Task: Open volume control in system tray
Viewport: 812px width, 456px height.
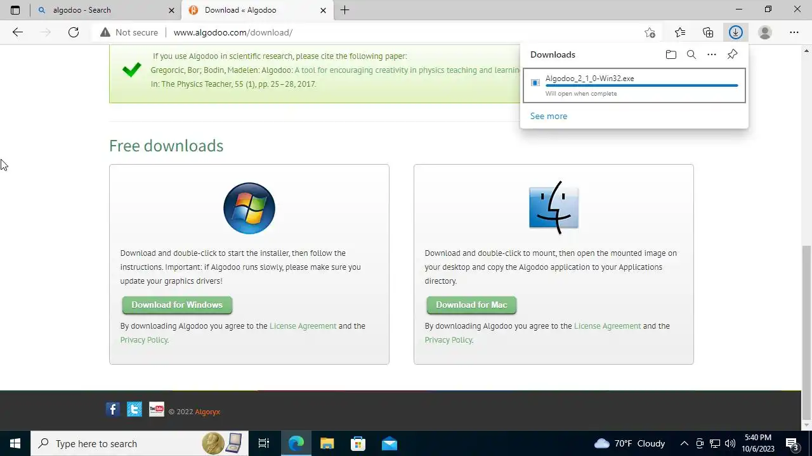Action: [x=730, y=443]
